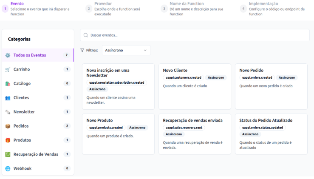Click the uappi.orders.status.updated tag
The image size is (314, 179).
(263, 128)
